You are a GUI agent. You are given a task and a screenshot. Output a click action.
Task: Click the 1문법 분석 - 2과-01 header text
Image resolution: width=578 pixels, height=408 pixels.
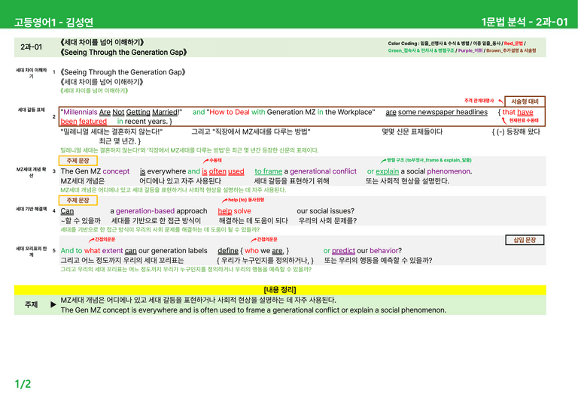(x=525, y=22)
